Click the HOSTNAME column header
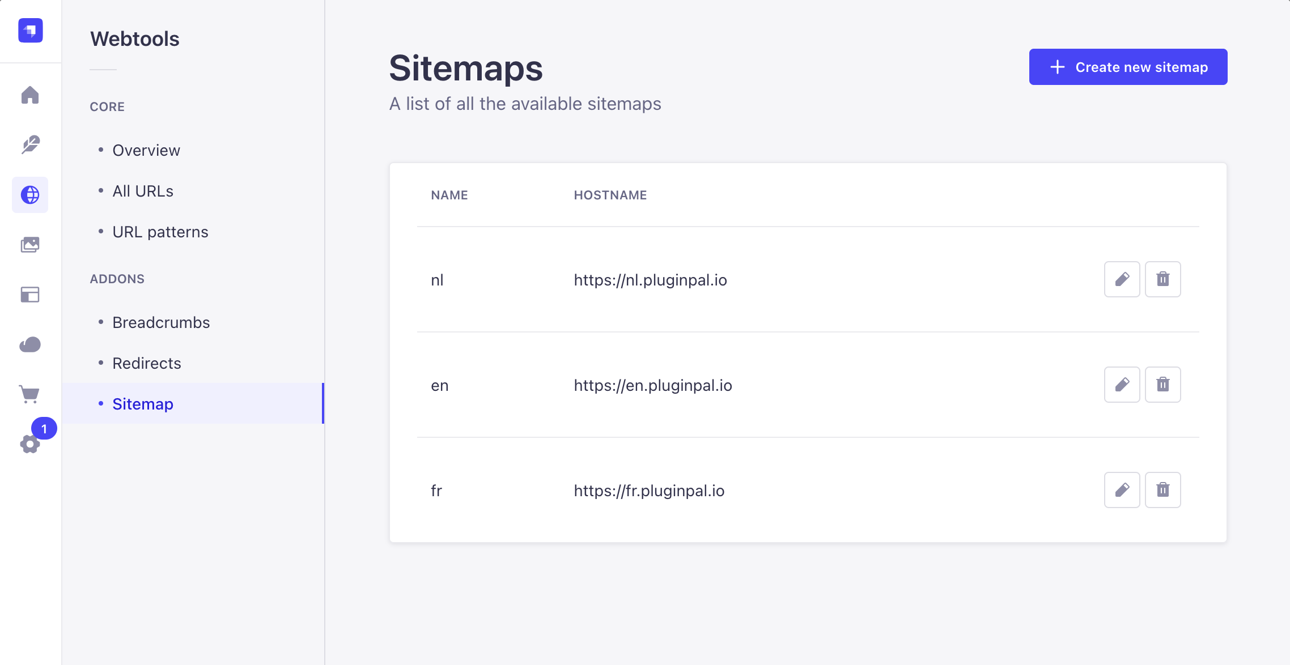Screen dimensions: 1290x665 click(610, 195)
